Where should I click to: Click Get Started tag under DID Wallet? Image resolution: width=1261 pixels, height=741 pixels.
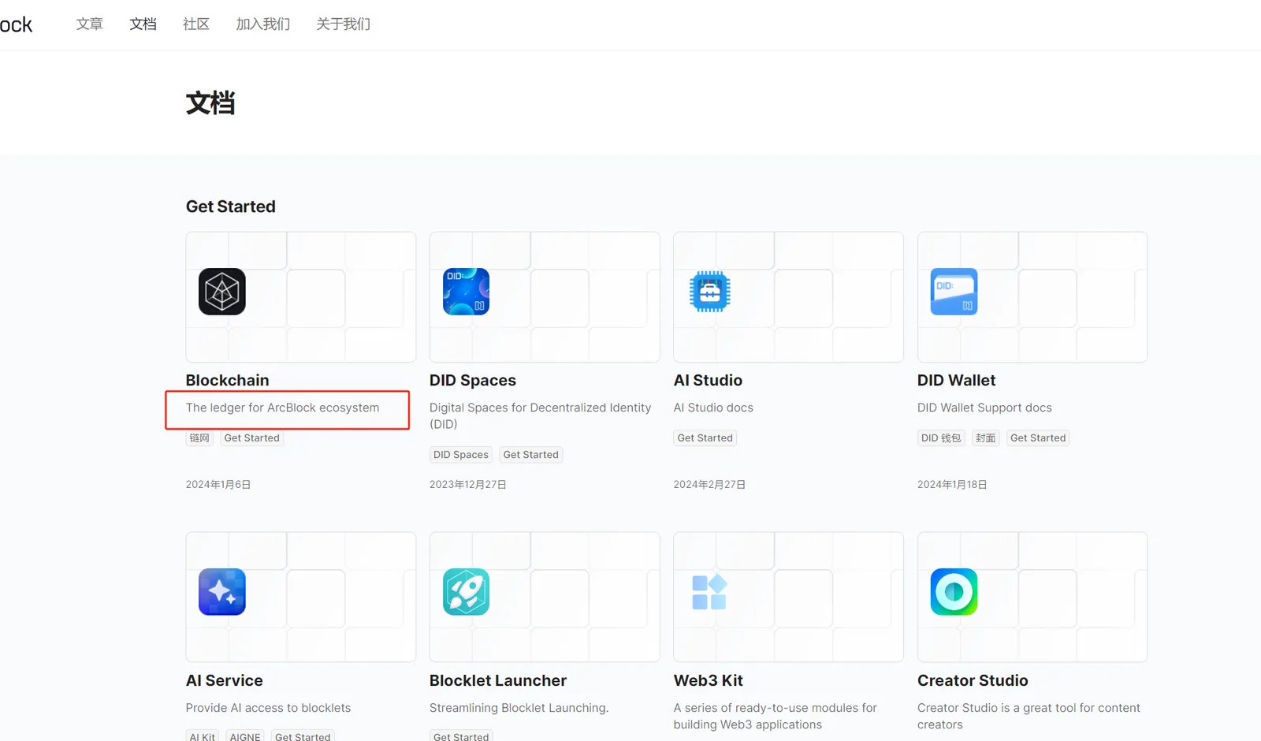coord(1038,438)
